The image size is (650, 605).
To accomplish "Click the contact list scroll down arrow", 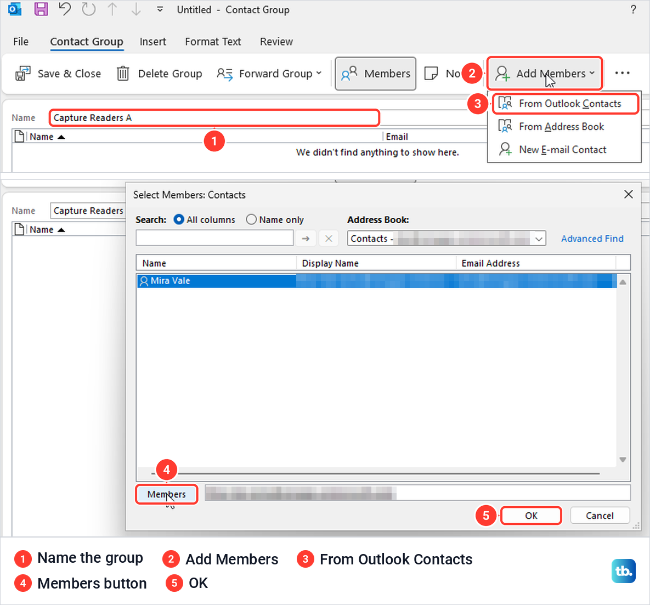I will [x=623, y=459].
